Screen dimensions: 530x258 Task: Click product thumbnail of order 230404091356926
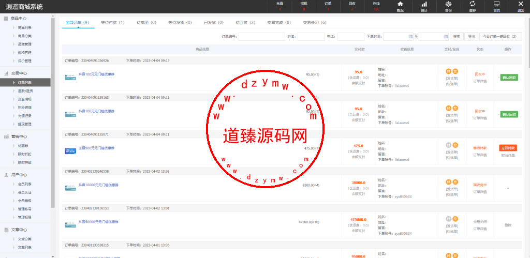click(x=70, y=78)
